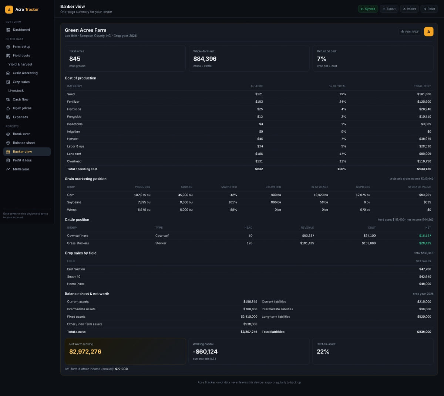Click the Whole-farm net value $84,396
This screenshot has width=444, height=396.
(x=205, y=59)
